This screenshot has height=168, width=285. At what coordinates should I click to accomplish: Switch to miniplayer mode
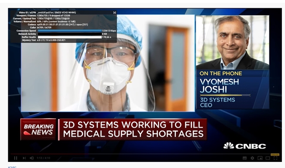(260, 158)
